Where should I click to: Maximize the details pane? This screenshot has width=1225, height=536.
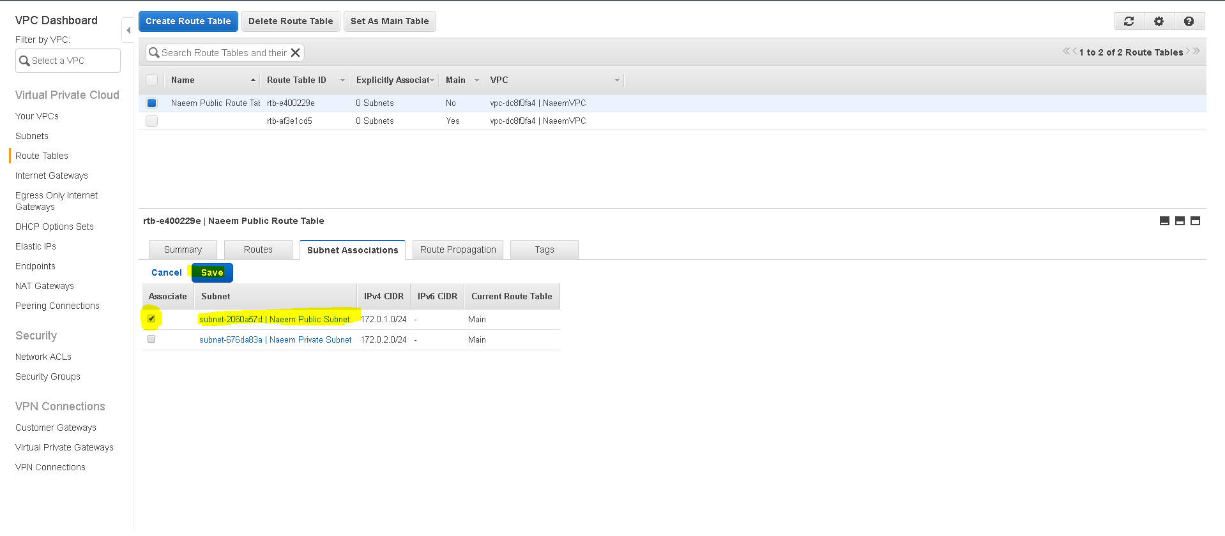click(1195, 221)
